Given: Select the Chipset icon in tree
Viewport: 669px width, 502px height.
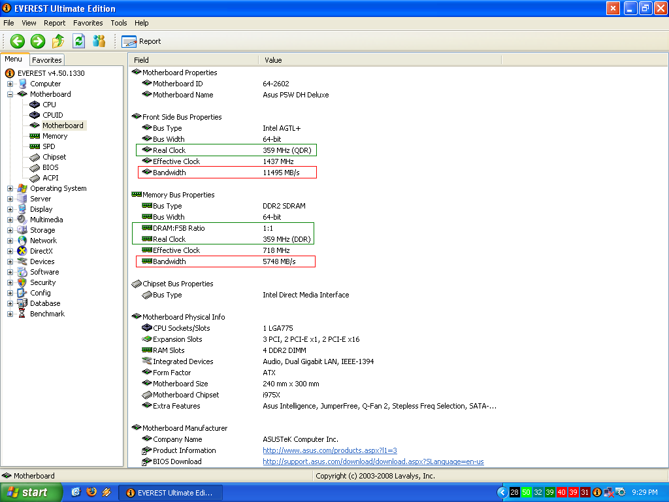Looking at the screenshot, I should click(x=35, y=158).
